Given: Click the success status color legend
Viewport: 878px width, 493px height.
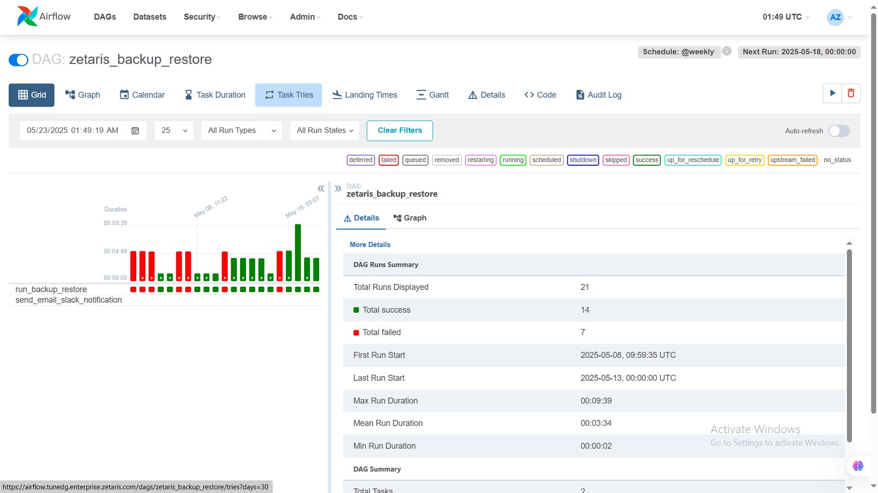Looking at the screenshot, I should 647,160.
